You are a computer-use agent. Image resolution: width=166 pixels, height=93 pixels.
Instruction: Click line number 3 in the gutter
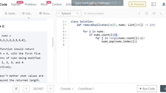pos(64,28)
